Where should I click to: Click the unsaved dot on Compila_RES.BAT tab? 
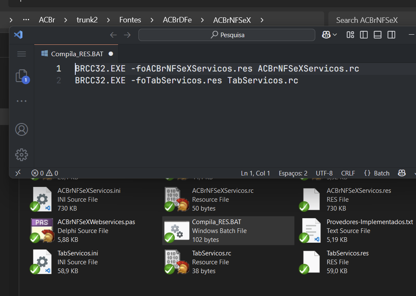(x=111, y=54)
